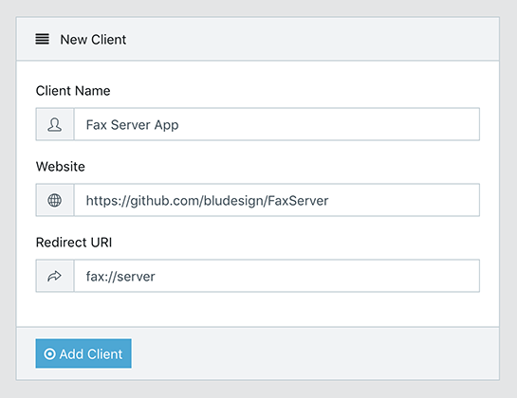Click the user silhouette icon for Client Name
This screenshot has width=517, height=398.
(x=55, y=124)
